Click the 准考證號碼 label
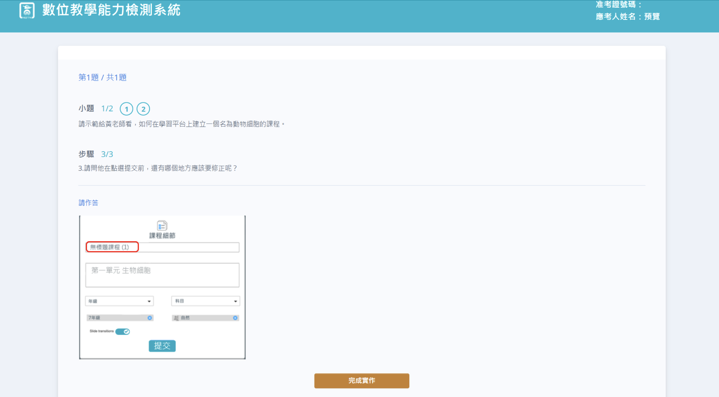This screenshot has width=719, height=397. (618, 5)
